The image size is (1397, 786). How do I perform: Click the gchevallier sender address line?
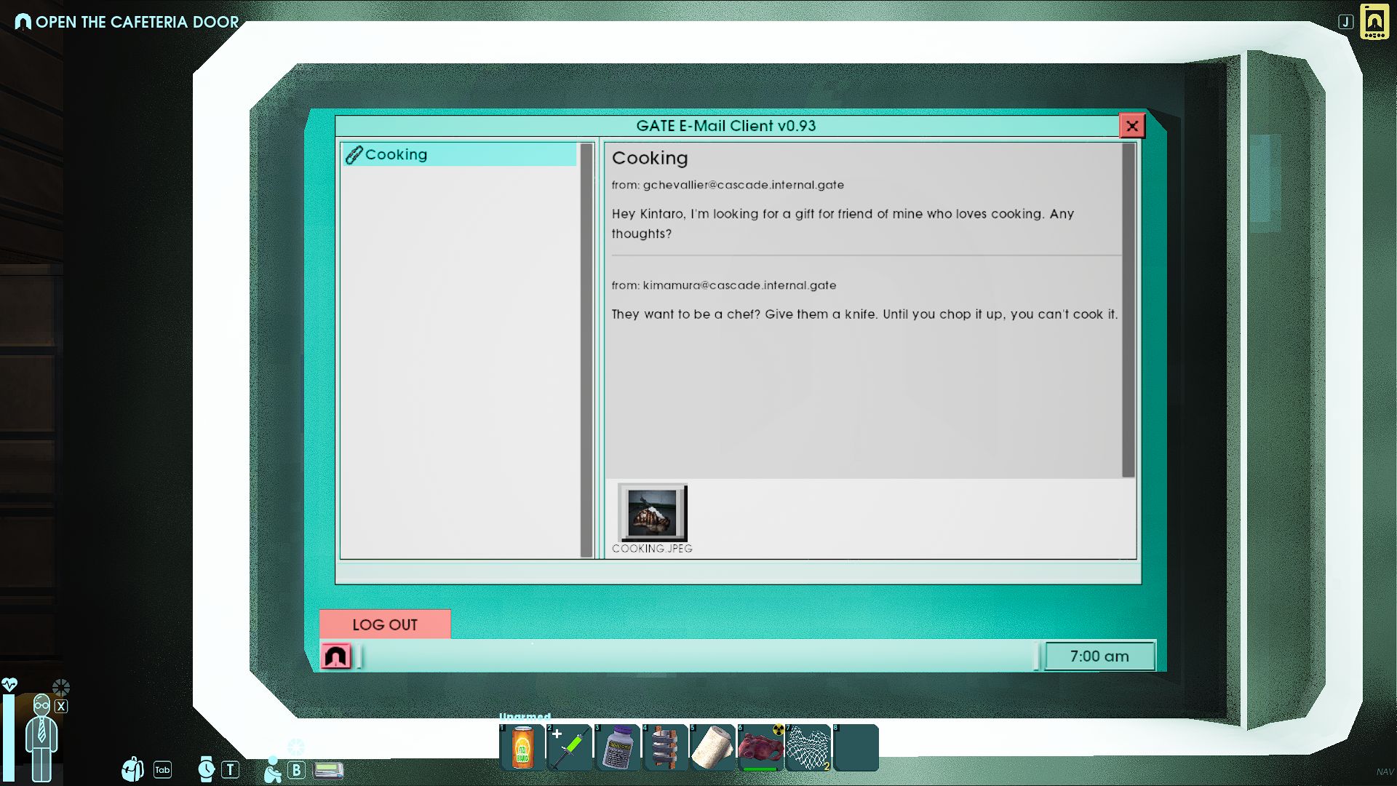tap(728, 185)
